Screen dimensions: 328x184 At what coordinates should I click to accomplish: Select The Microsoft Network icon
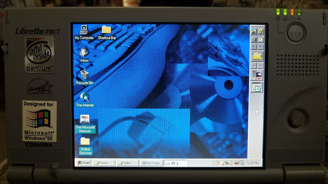pyautogui.click(x=85, y=124)
